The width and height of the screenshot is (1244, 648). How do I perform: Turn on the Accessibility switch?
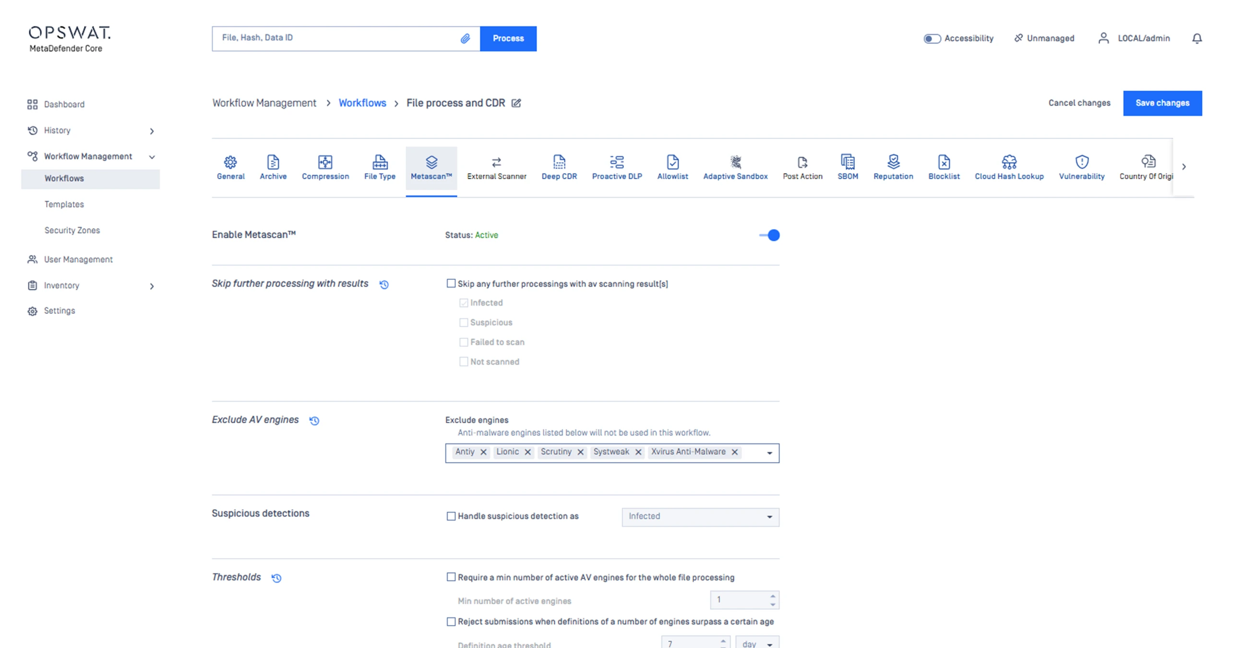932,38
